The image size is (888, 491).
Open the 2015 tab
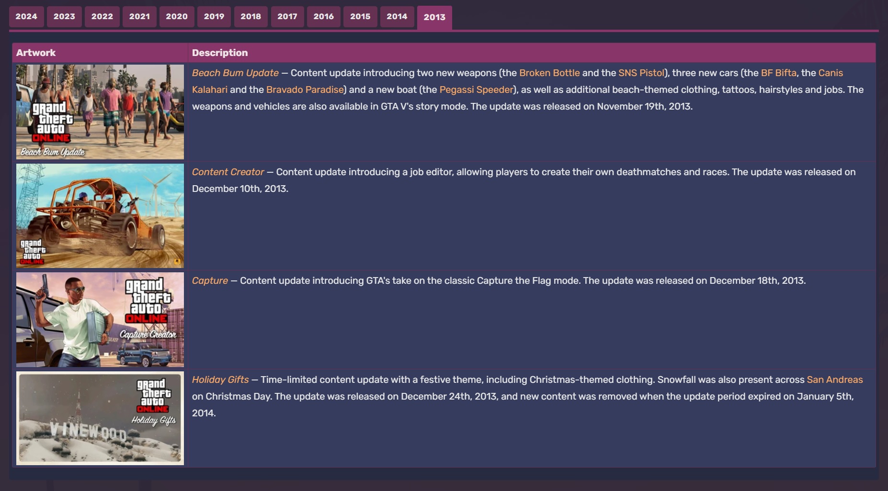(x=360, y=17)
